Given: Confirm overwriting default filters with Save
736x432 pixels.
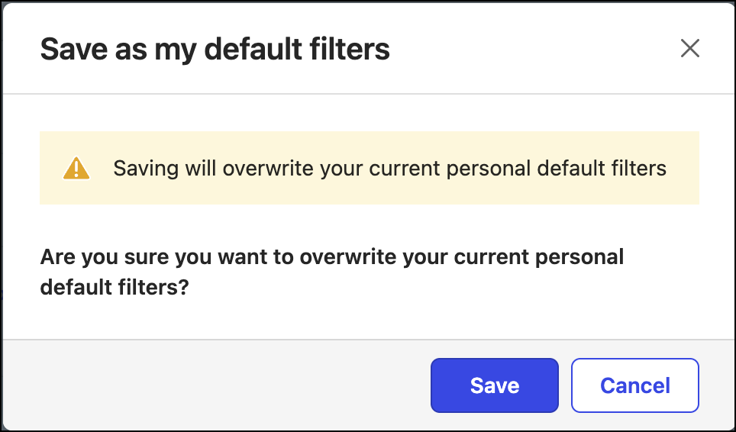Looking at the screenshot, I should 494,385.
